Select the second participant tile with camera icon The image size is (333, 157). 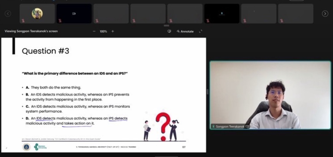(x=74, y=13)
